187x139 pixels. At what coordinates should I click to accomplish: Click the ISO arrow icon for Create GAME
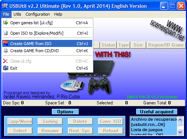(6, 43)
